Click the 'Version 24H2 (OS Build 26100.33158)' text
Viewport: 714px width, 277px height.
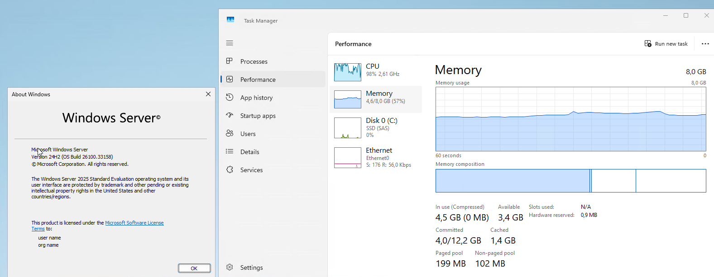coord(72,157)
